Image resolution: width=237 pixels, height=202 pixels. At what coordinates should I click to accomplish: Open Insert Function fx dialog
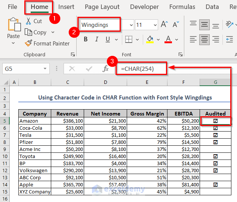105,69
